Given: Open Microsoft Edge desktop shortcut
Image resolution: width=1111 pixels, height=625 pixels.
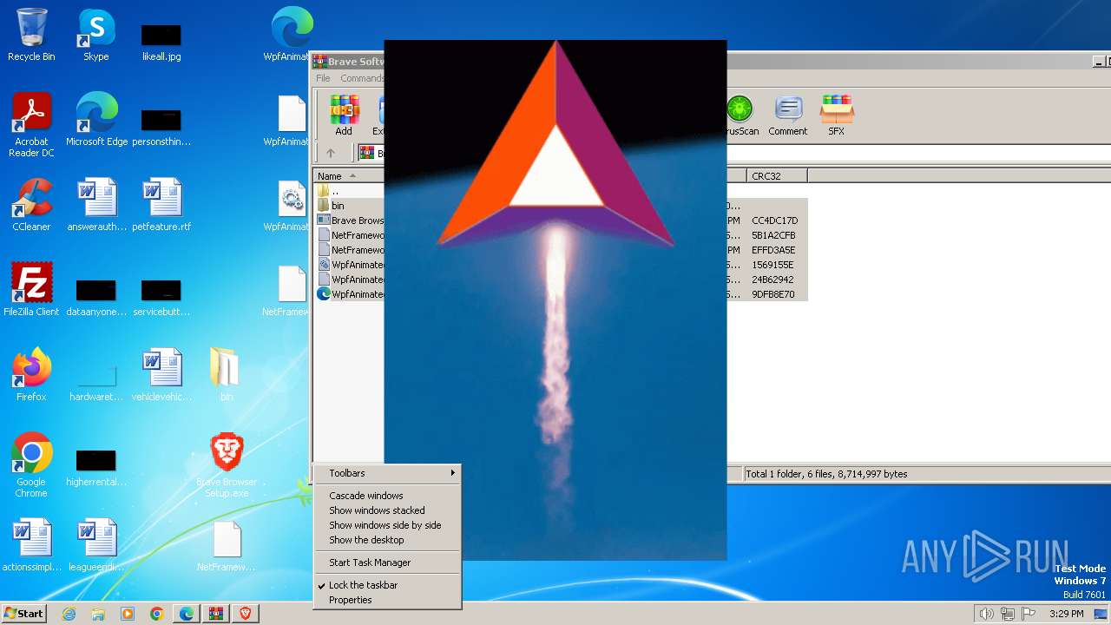Looking at the screenshot, I should 96,120.
